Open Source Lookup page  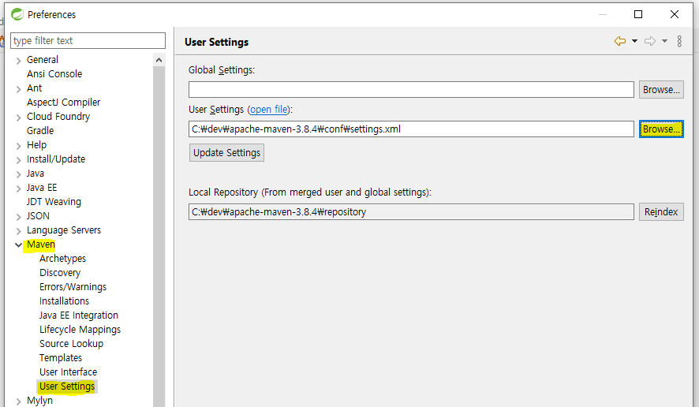pyautogui.click(x=71, y=344)
